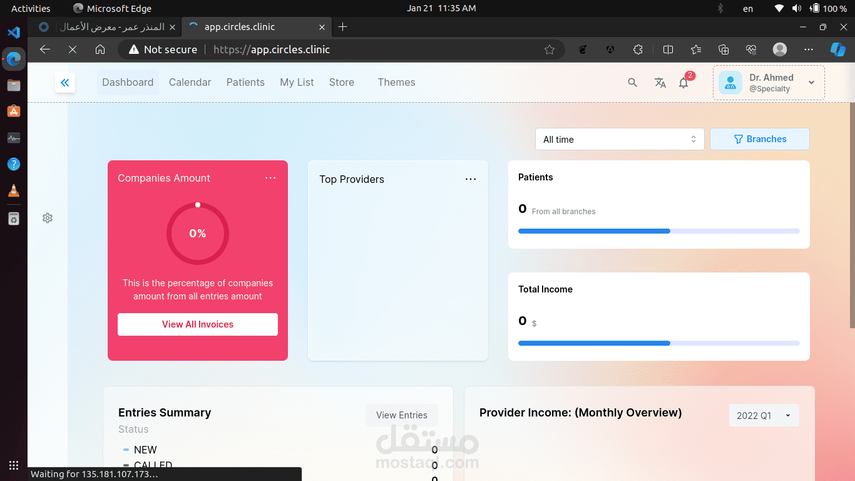Select the app.circles.clinic browser tab
Image resolution: width=855 pixels, height=481 pixels.
pos(257,27)
